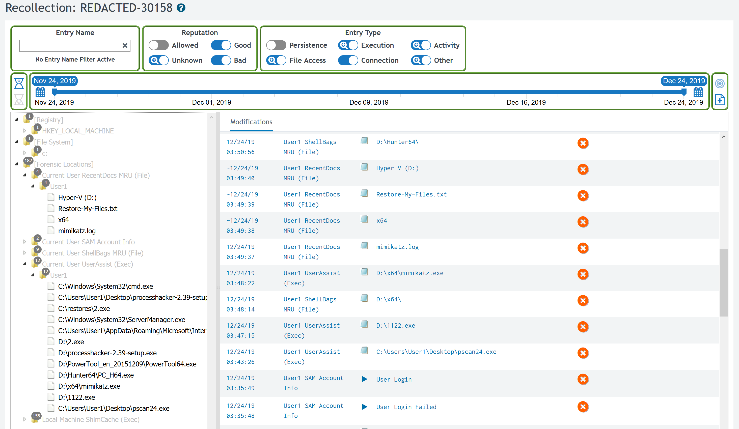Expand Current User ShellBags MRU (File) node
The height and width of the screenshot is (429, 739).
click(25, 253)
